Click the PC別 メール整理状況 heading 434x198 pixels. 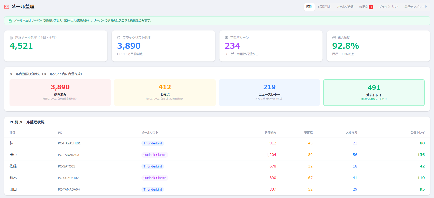[x=27, y=122]
